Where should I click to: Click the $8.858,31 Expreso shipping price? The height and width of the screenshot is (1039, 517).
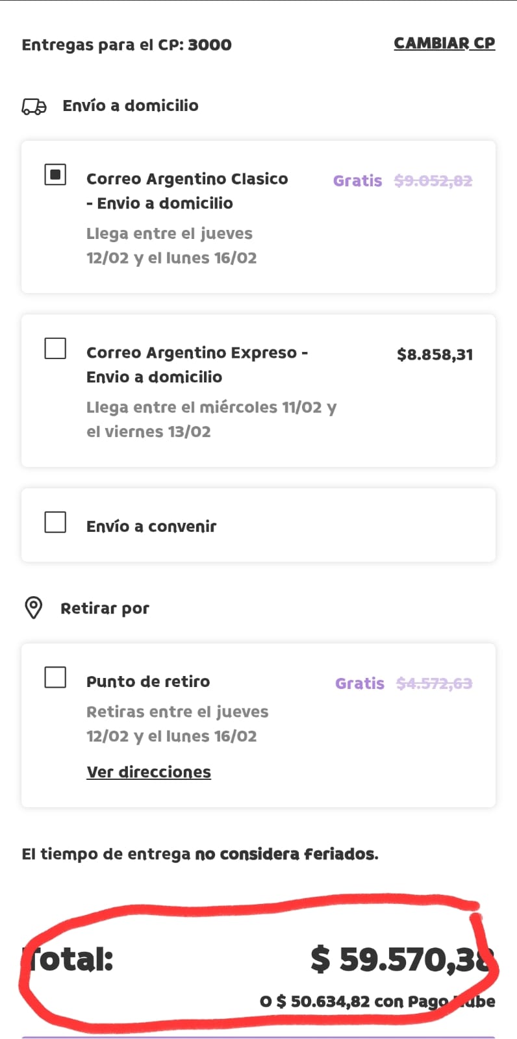[x=435, y=355]
